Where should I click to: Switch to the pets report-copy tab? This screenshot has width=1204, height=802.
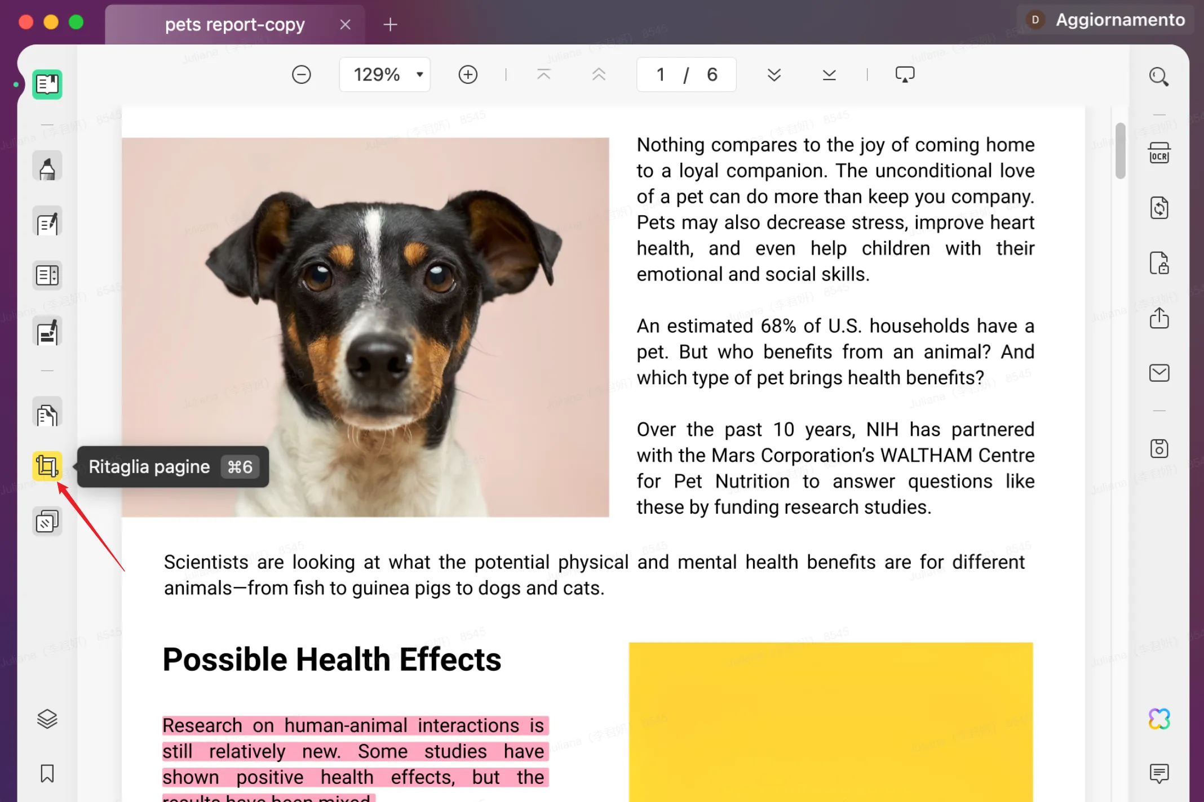click(x=234, y=25)
